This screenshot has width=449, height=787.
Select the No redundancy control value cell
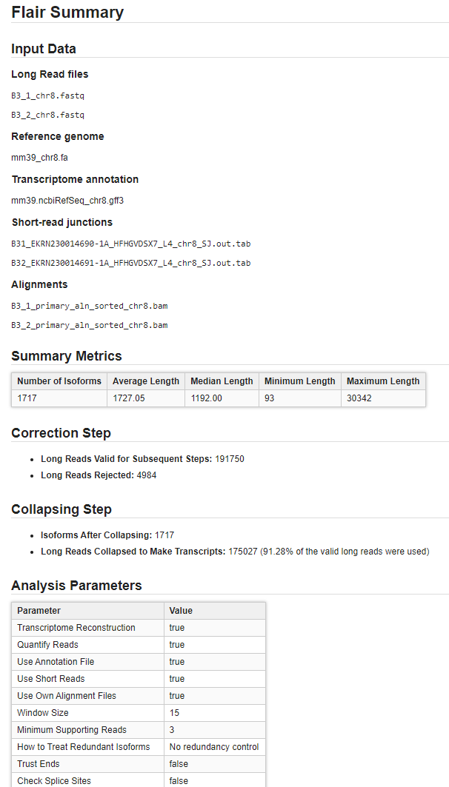214,747
